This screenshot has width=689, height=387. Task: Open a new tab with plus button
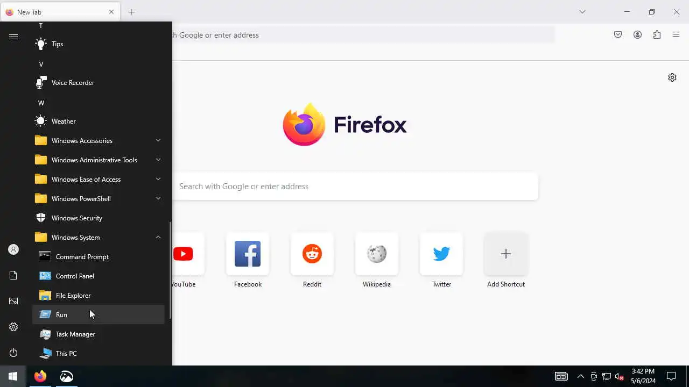131,12
